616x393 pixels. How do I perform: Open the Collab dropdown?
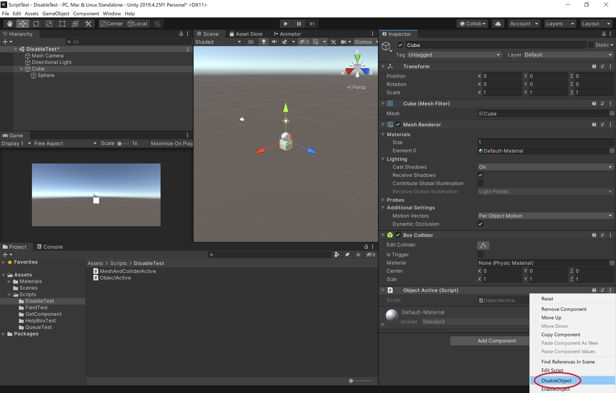[473, 24]
